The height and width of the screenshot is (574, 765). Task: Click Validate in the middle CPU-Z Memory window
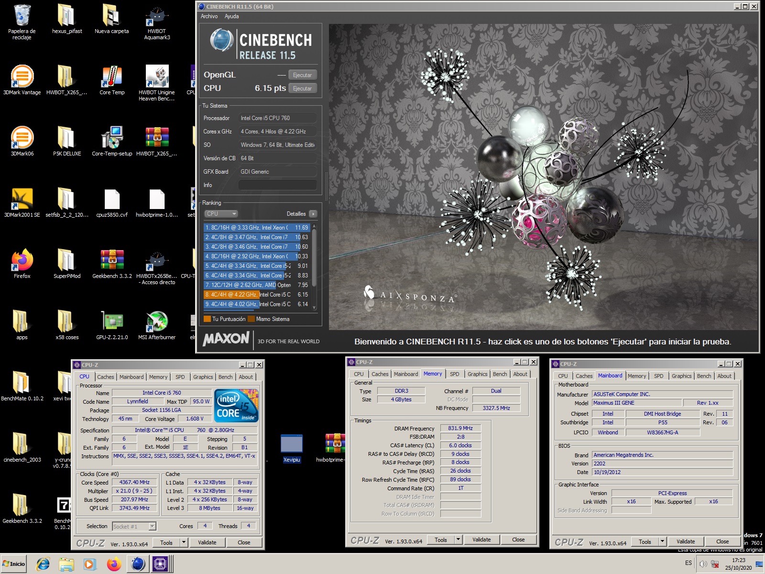[x=481, y=540]
